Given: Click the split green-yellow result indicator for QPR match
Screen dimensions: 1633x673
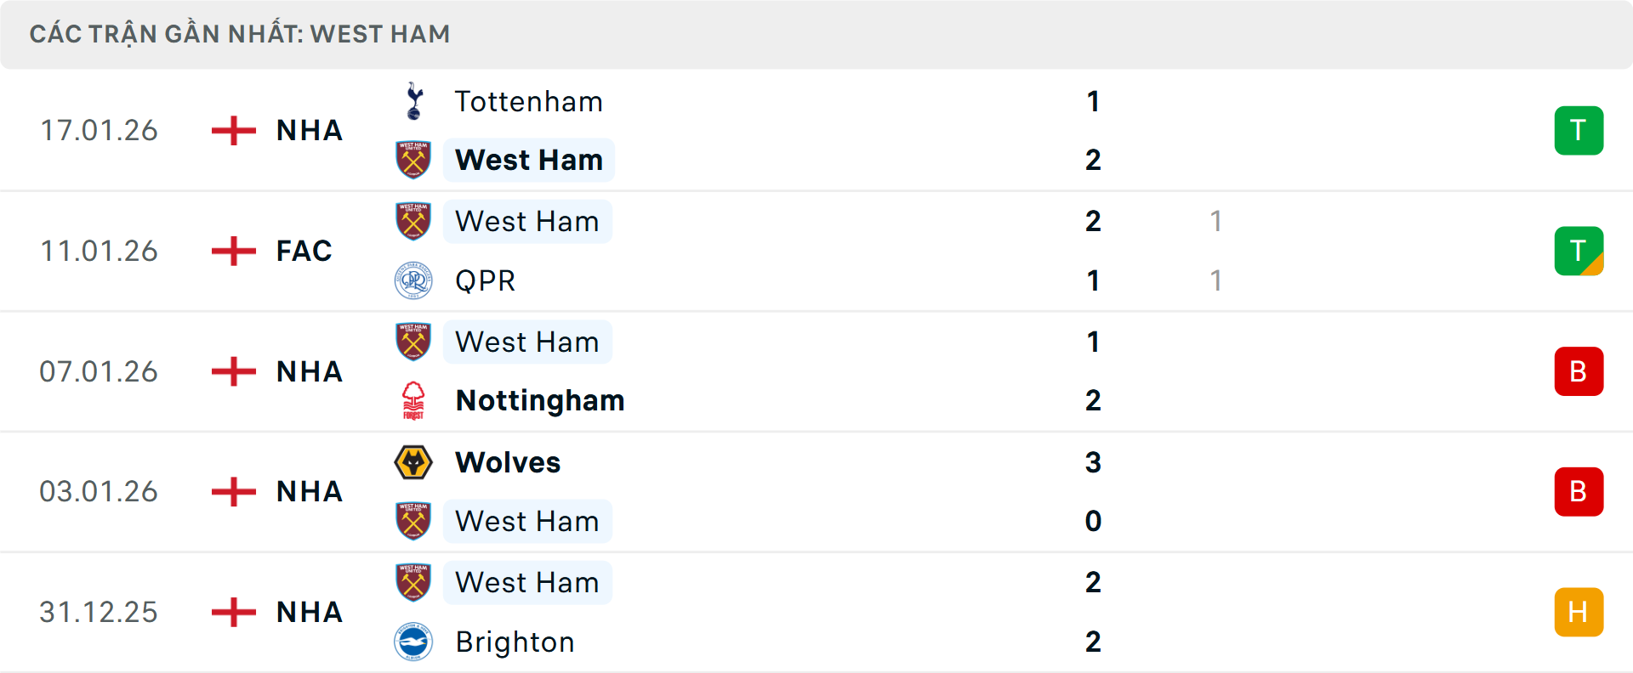Looking at the screenshot, I should (1579, 251).
